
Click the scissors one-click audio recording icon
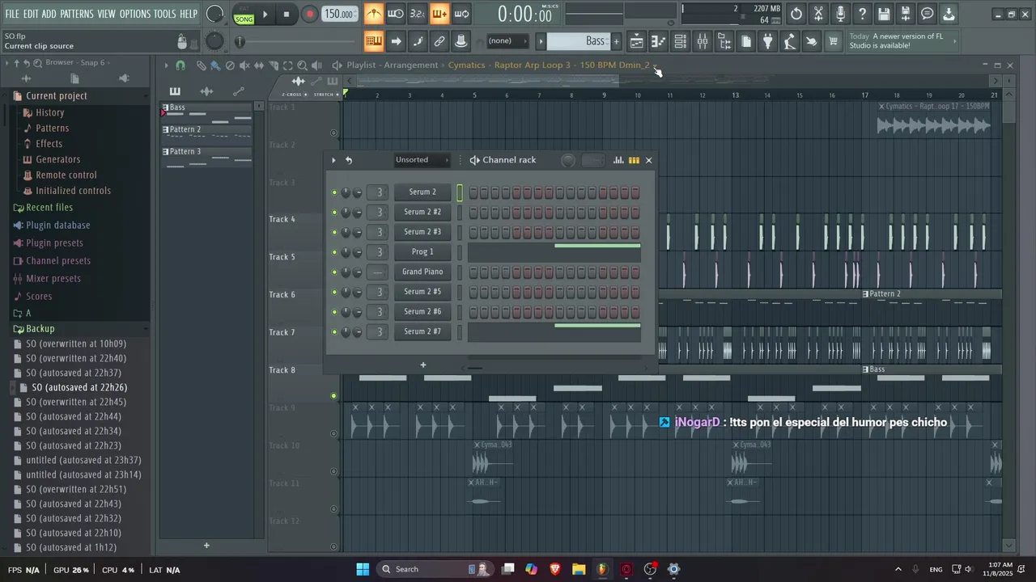tap(818, 14)
